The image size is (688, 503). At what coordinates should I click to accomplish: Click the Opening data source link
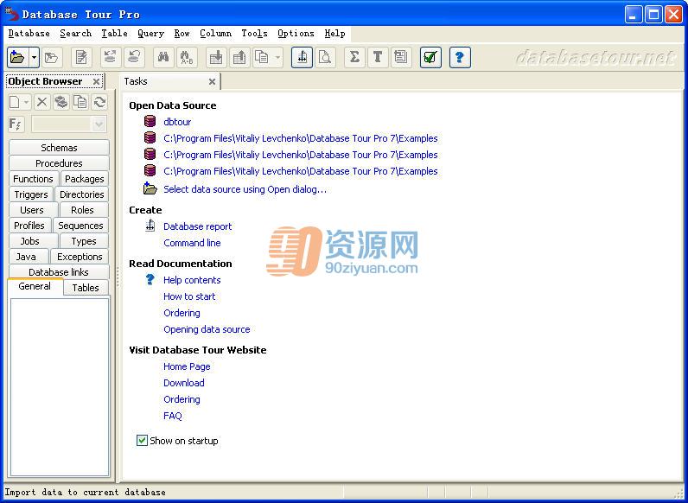coord(207,329)
